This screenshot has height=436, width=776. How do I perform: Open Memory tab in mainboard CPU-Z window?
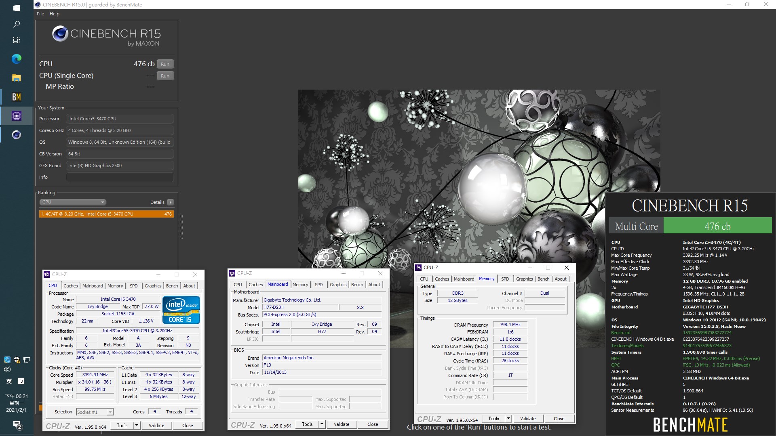300,284
